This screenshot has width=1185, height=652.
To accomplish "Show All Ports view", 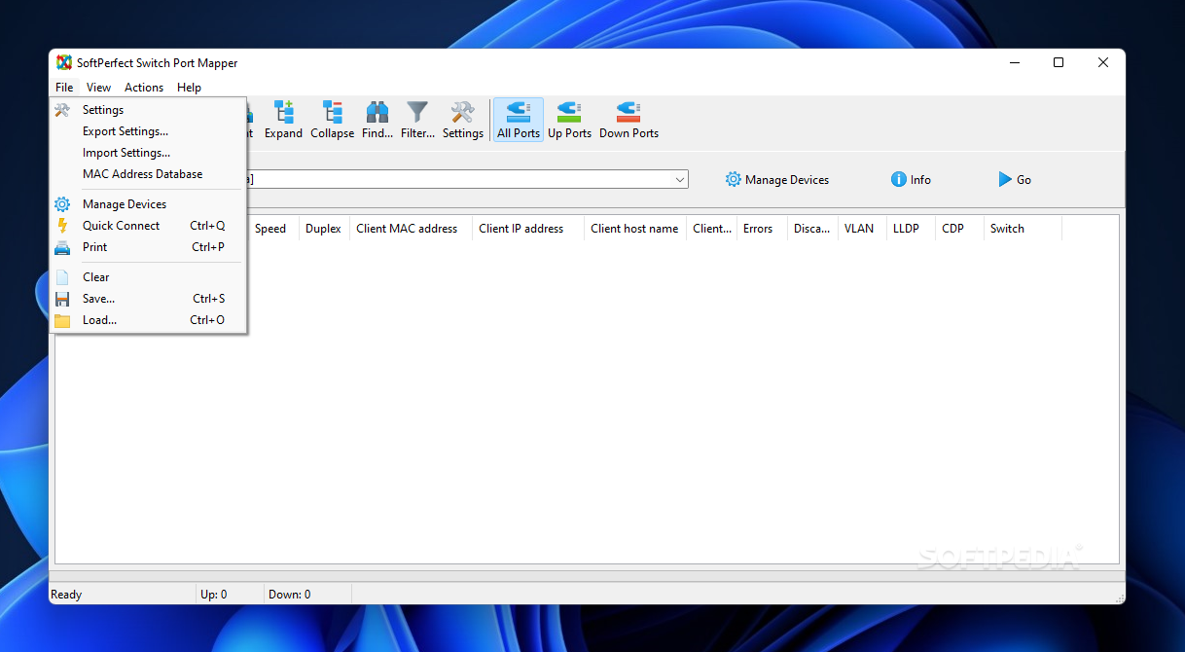I will coord(519,120).
